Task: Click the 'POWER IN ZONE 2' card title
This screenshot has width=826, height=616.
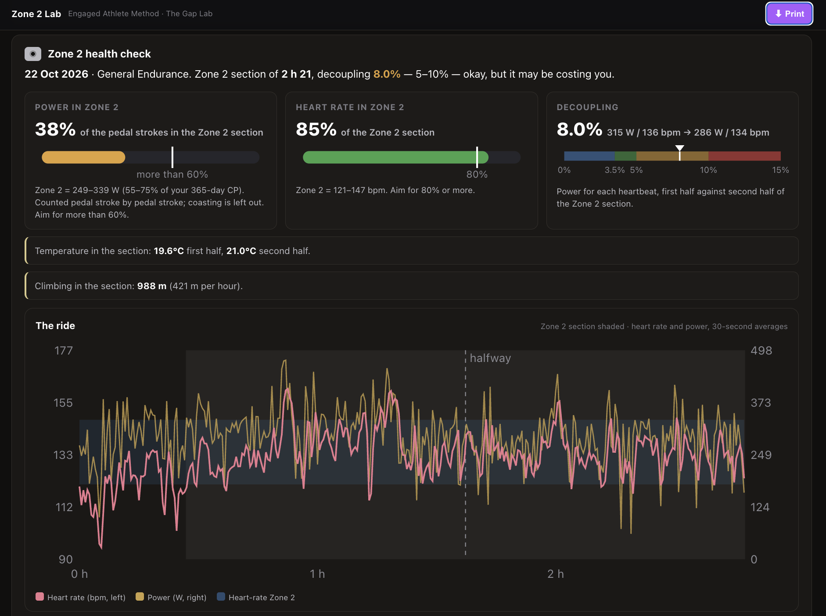Action: (x=77, y=107)
